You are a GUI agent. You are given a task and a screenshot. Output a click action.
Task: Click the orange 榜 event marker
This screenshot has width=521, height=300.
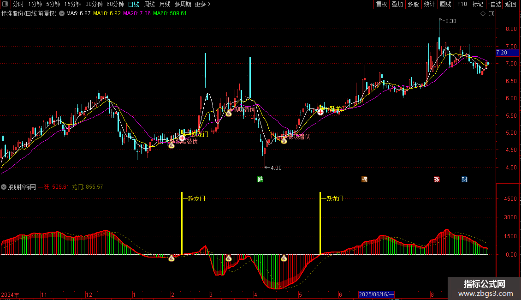point(365,179)
